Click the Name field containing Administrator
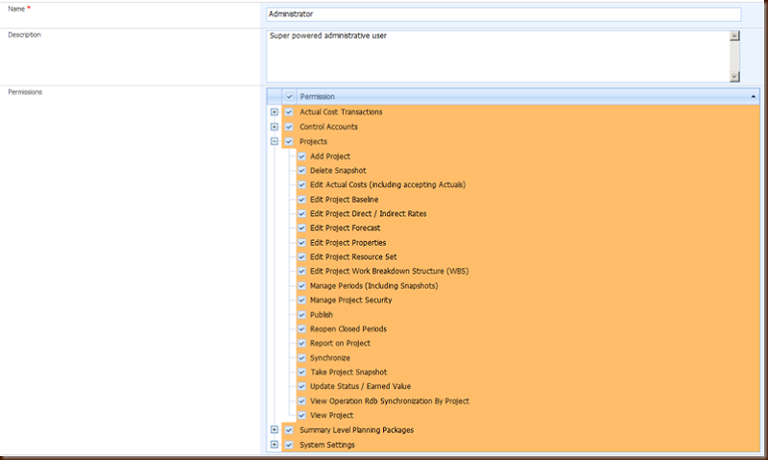 tap(503, 14)
